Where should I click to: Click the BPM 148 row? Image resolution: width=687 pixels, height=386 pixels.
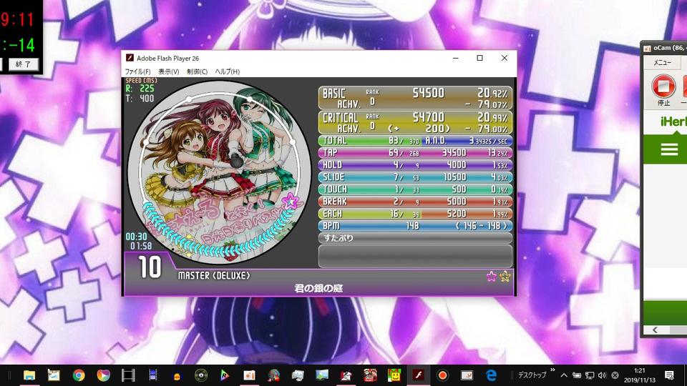coord(415,227)
